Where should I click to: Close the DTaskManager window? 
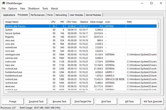click(161, 3)
